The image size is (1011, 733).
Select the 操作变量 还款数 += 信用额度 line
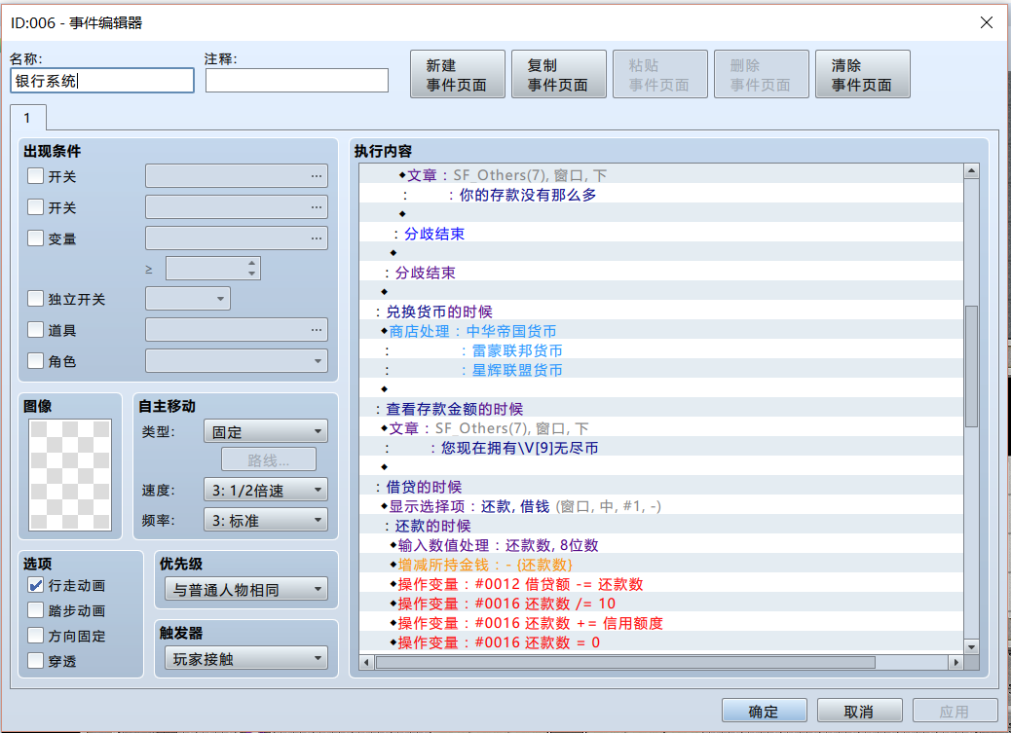pos(661,623)
